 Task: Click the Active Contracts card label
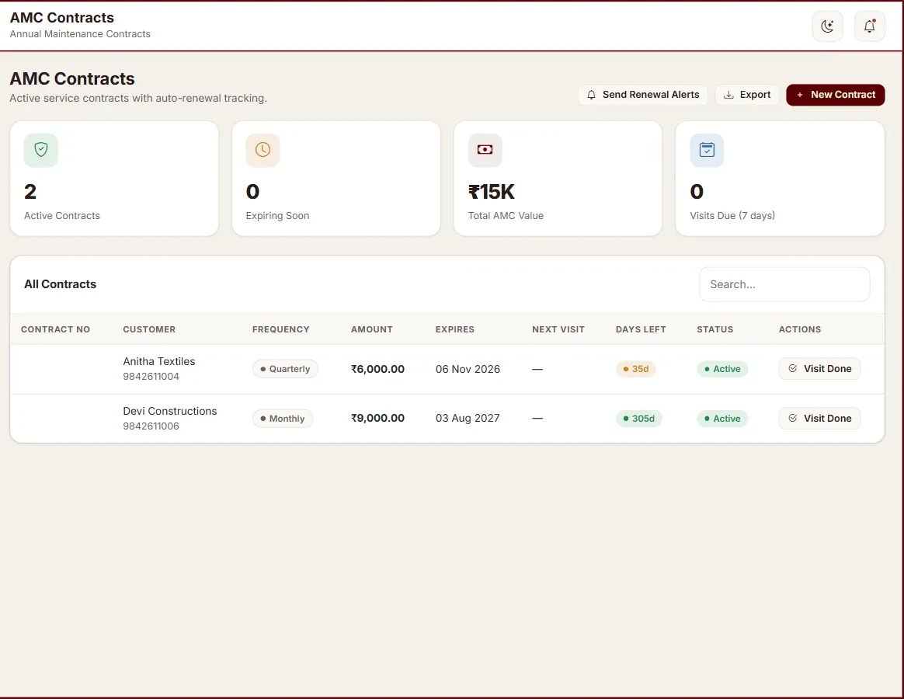[61, 216]
